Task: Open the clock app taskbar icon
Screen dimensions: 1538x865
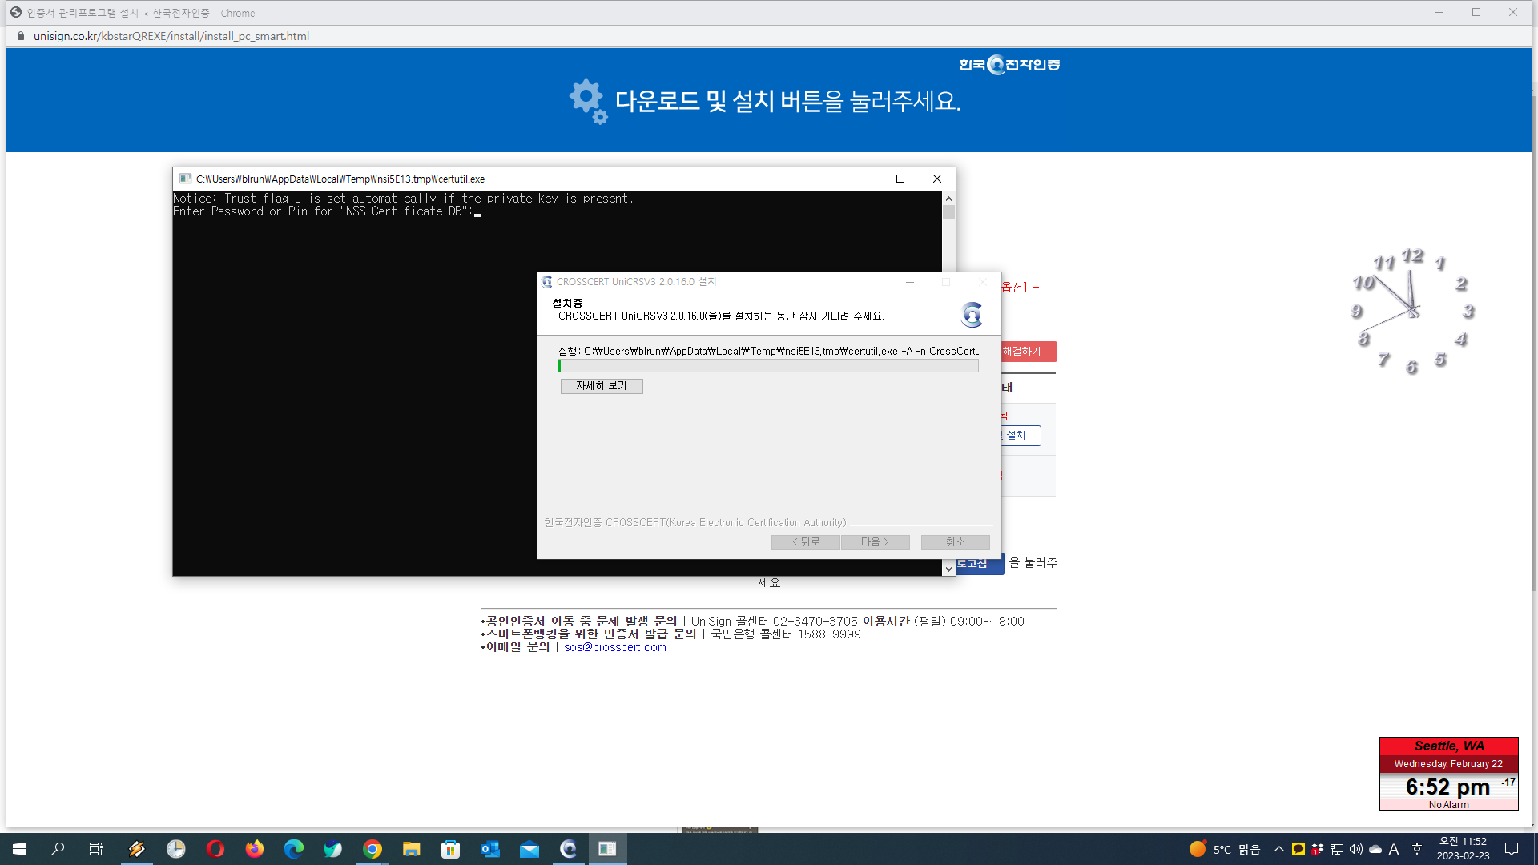Action: click(175, 849)
